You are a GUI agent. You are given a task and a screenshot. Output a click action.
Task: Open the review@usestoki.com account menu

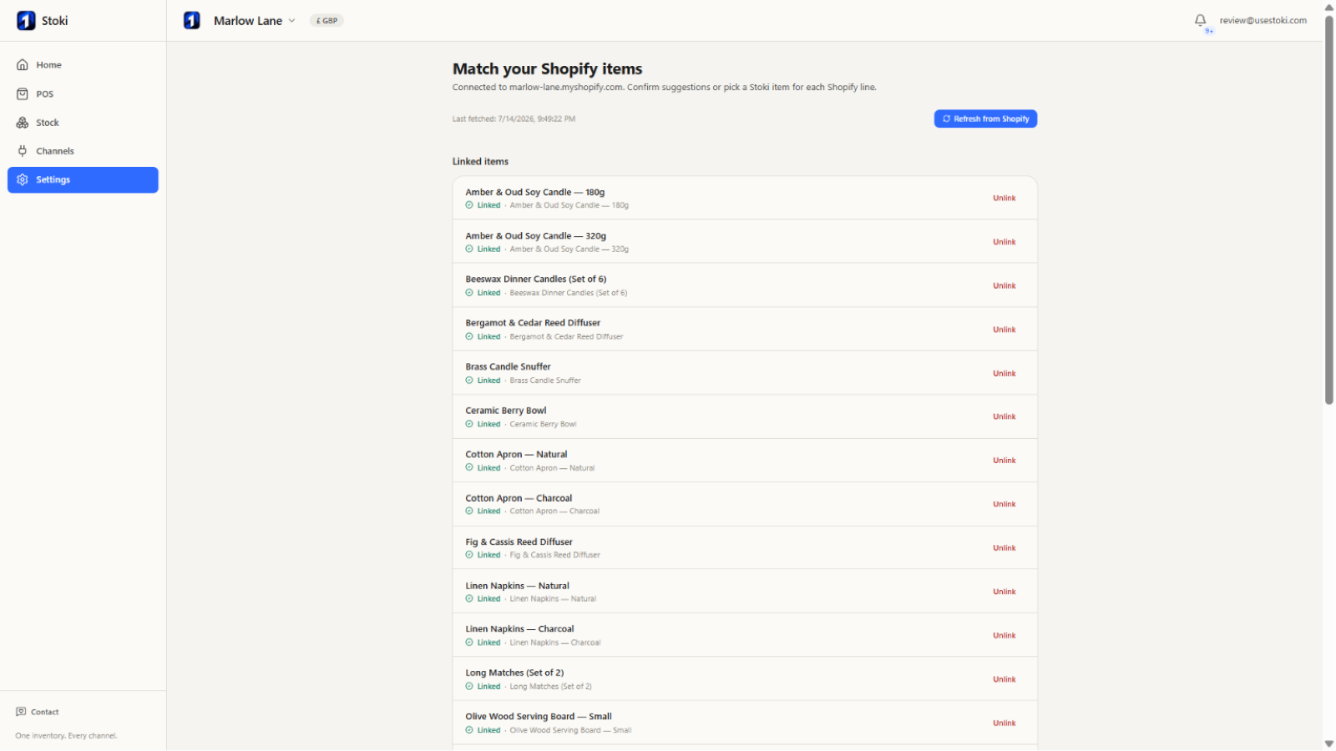pyautogui.click(x=1263, y=20)
